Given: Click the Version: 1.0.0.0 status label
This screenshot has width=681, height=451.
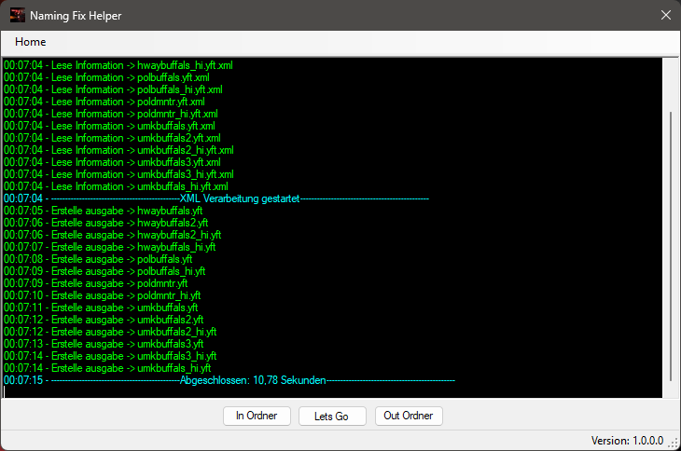Looking at the screenshot, I should (627, 440).
